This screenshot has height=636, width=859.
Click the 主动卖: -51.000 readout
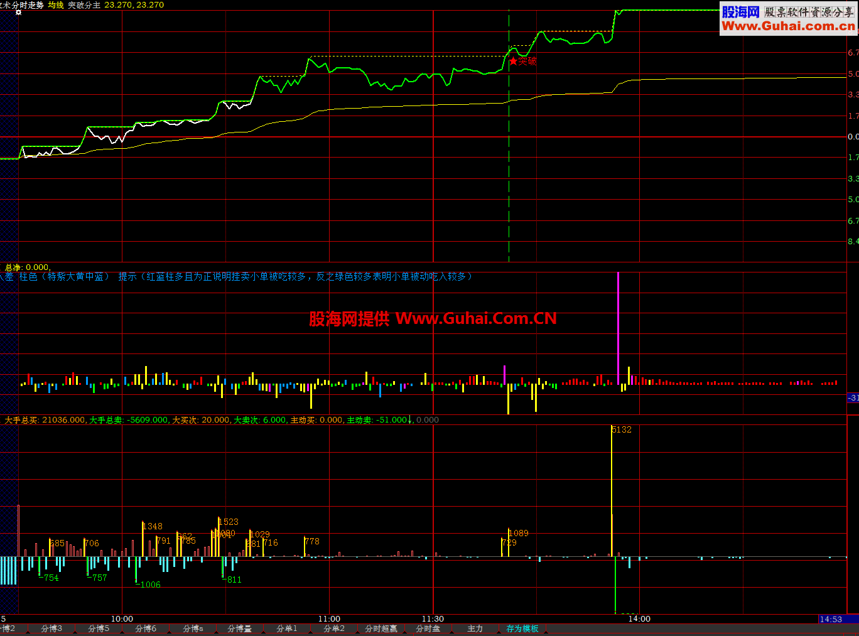(x=377, y=420)
